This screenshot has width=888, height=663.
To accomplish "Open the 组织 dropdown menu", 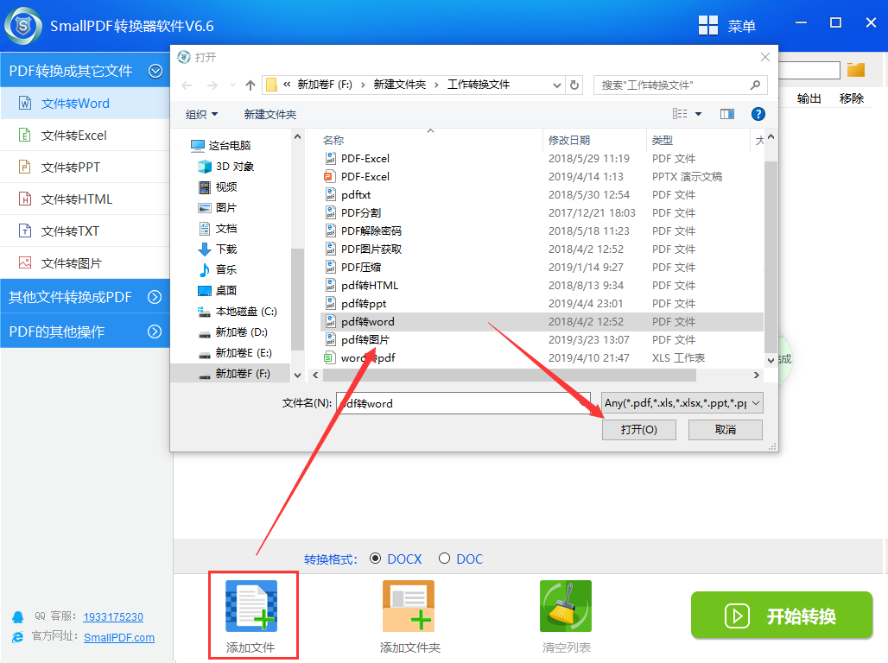I will (201, 114).
